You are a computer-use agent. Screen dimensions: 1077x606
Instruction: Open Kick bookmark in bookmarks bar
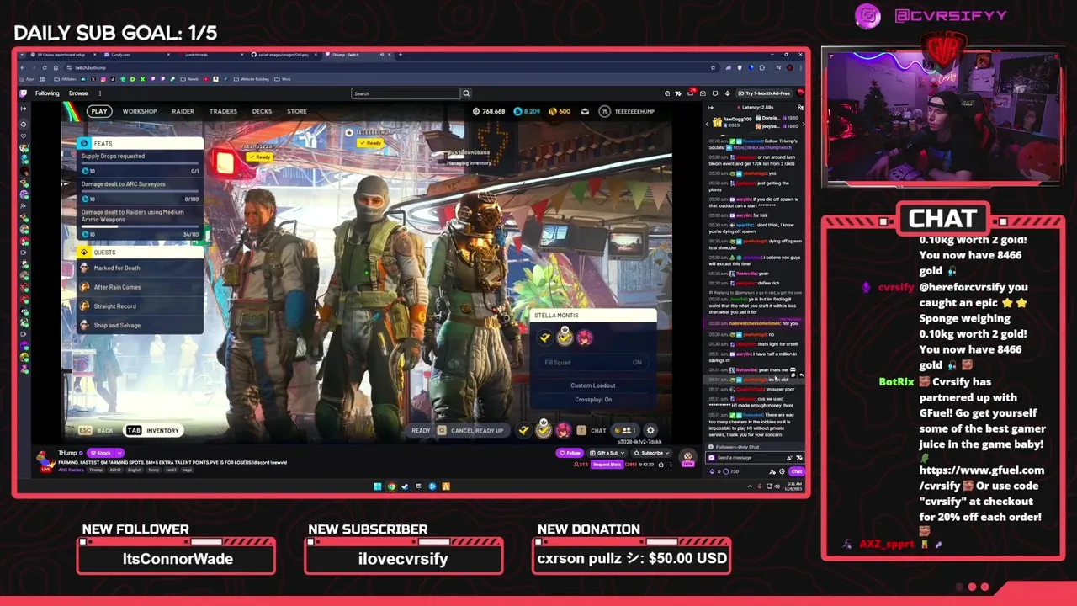[x=143, y=79]
